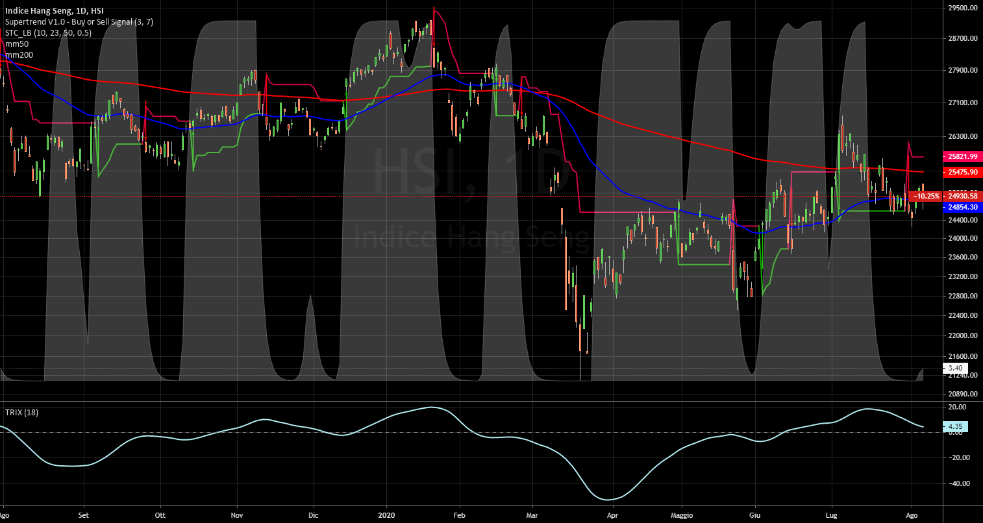Click the 4.35 TRIX value label

click(955, 426)
